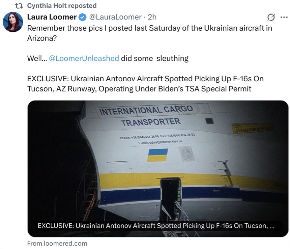Screen dimensions: 290x249
Task: Click the Laura Loomer display name
Action: 52,17
